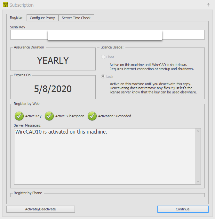This screenshot has width=215, height=219.
Task: Click the Continue button
Action: tap(183, 209)
